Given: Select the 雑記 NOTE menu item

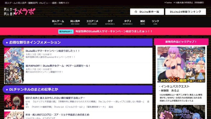Looking at the screenshot, I should point(142,22).
